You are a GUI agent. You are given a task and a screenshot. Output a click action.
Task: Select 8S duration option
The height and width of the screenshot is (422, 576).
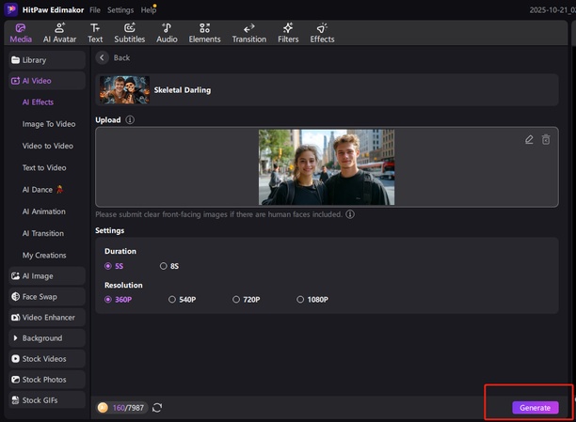(164, 266)
